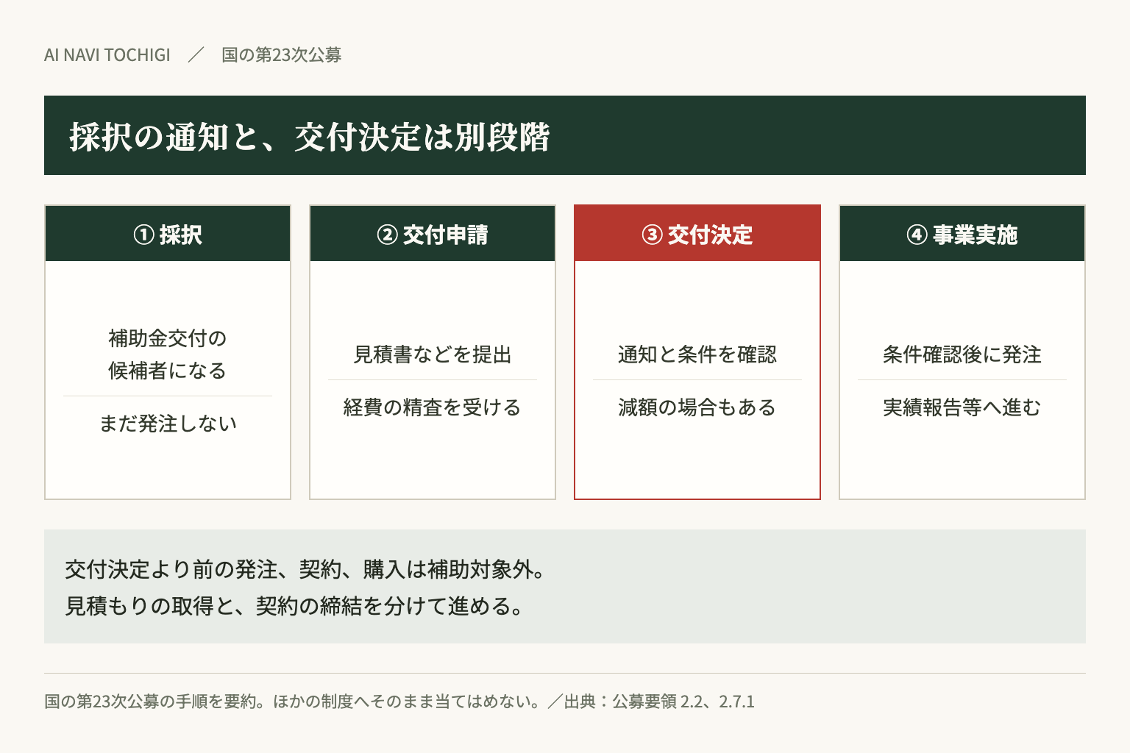Select the line "条件確認後に発注"

click(x=962, y=354)
